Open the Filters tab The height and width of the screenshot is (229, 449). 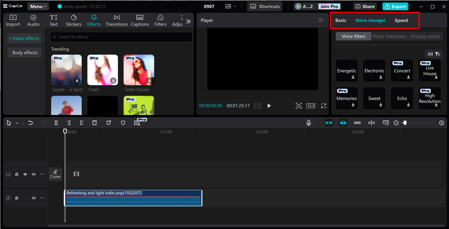pyautogui.click(x=160, y=20)
